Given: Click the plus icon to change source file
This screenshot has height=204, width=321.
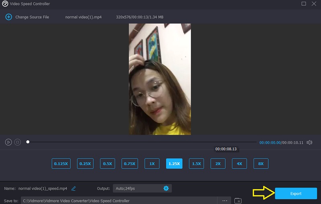Looking at the screenshot, I should pos(8,17).
